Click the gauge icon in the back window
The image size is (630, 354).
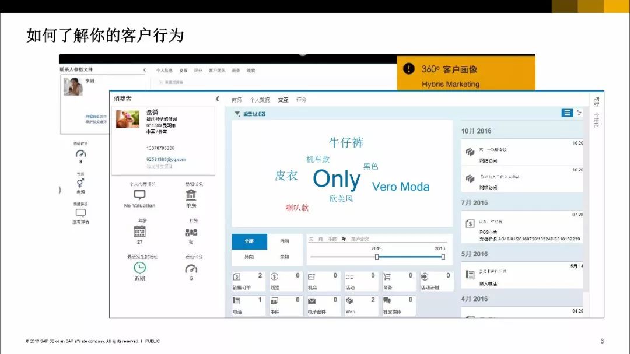pos(80,153)
